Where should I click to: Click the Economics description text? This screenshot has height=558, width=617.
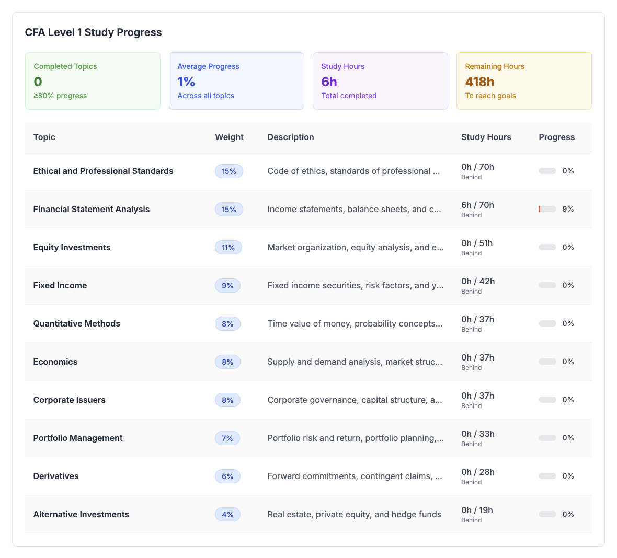(x=355, y=362)
